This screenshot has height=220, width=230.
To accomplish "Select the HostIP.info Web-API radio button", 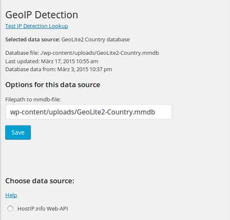I will coord(10,209).
